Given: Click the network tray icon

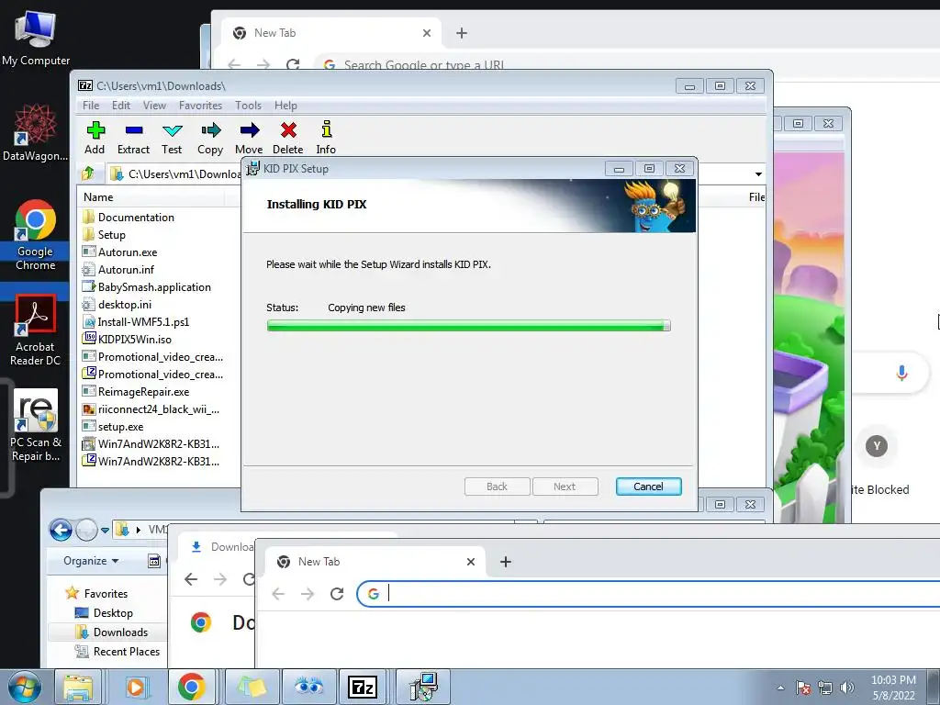Looking at the screenshot, I should [x=825, y=688].
